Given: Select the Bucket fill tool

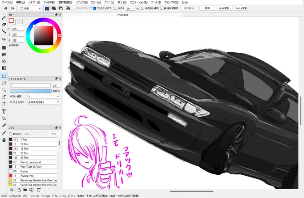Looking at the screenshot, I should pos(4,61).
